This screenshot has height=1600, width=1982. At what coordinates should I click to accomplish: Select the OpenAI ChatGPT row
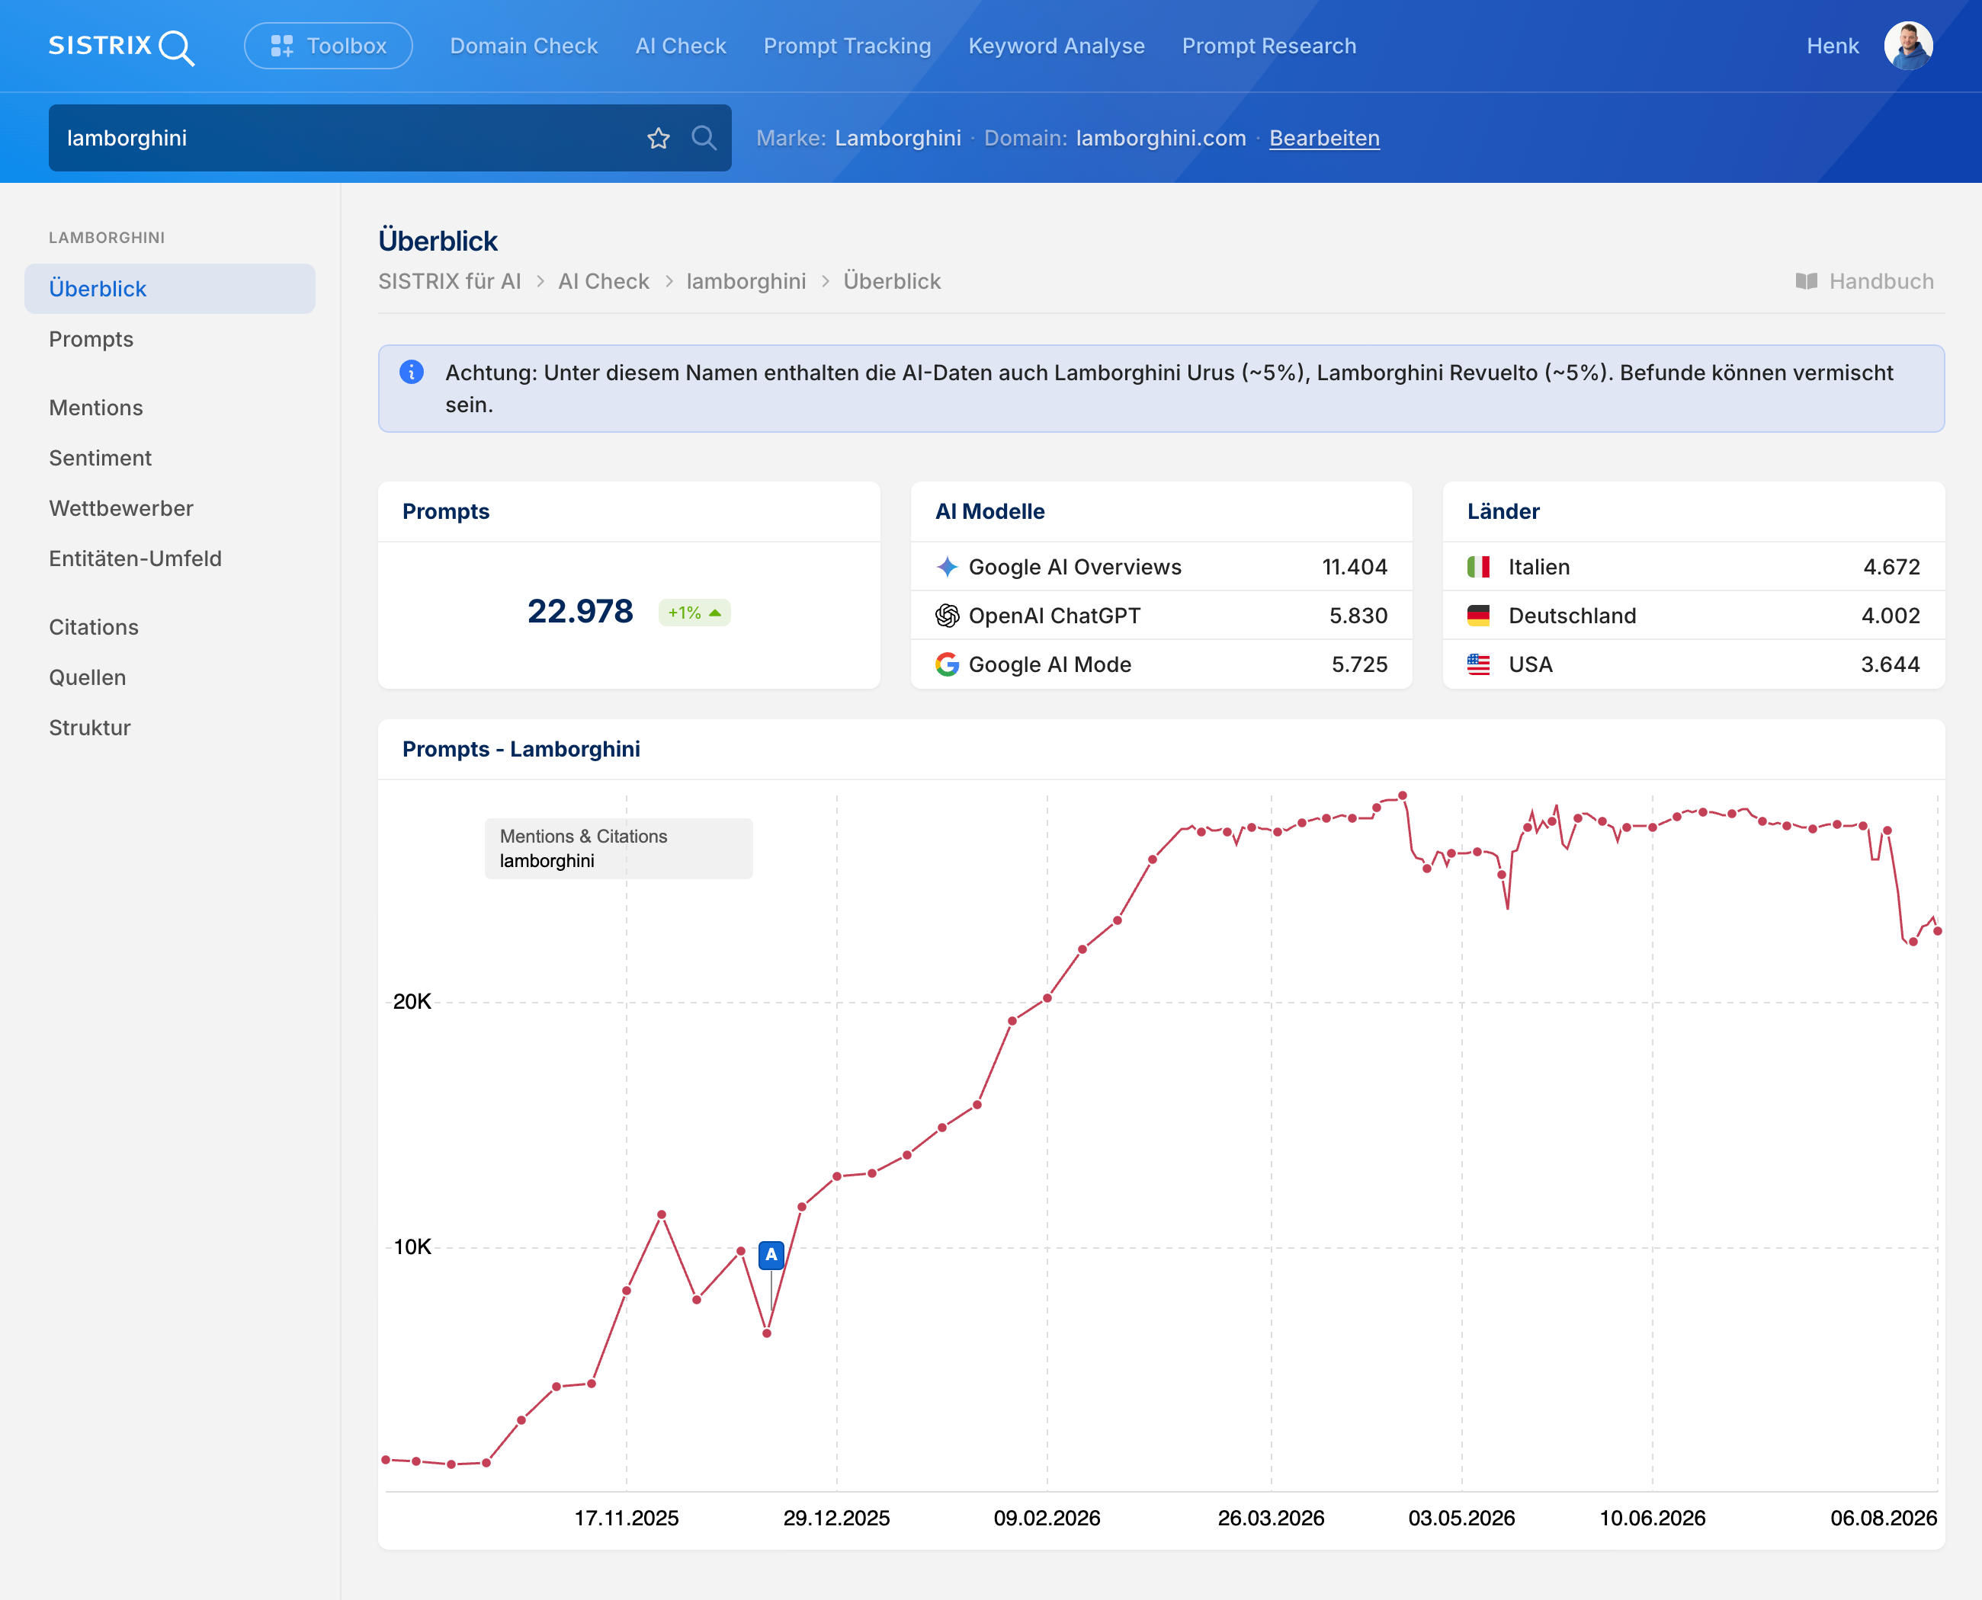[1161, 616]
